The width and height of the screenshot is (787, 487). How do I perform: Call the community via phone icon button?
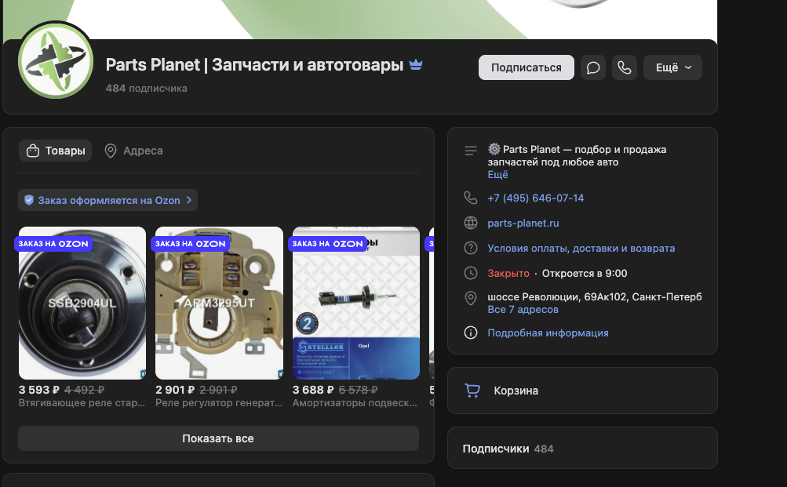[x=625, y=67]
